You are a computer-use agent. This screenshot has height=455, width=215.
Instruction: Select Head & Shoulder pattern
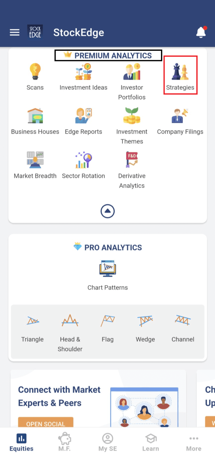click(70, 321)
